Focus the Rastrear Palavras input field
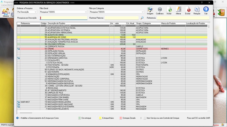Viewport: 227px width, 127px height. click(122, 18)
